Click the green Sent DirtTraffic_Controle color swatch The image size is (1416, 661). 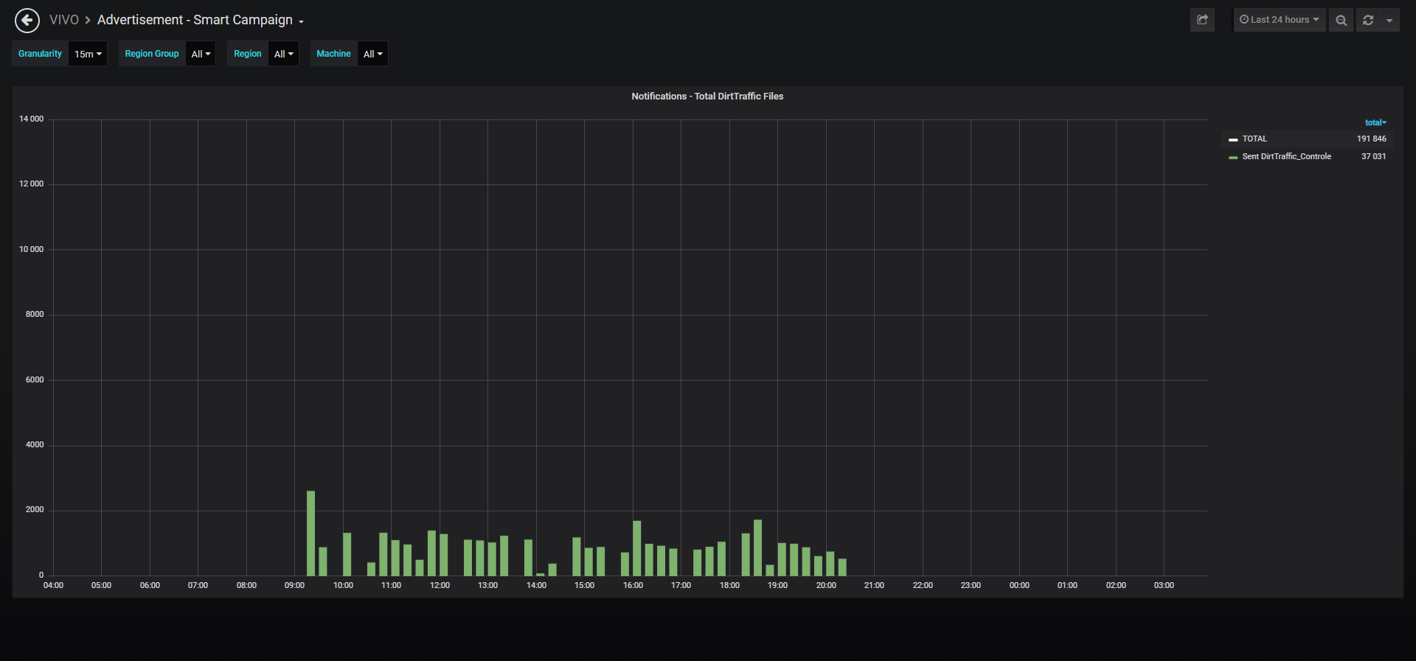click(1233, 157)
